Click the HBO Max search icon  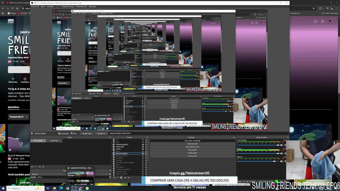coord(316,21)
